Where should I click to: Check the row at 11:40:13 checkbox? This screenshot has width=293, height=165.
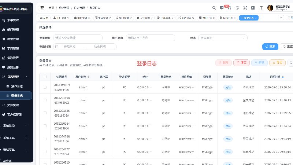[45, 100]
